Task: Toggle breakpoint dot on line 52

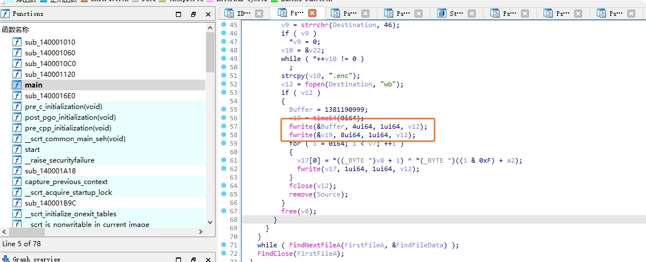Action: click(224, 84)
